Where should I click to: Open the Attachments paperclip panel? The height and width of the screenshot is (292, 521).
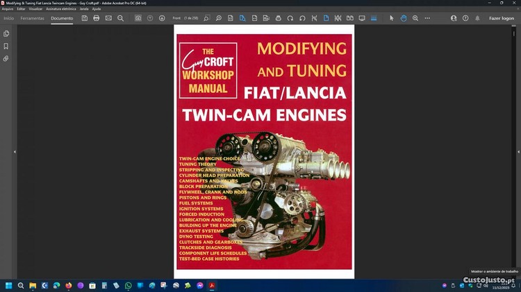[6, 58]
